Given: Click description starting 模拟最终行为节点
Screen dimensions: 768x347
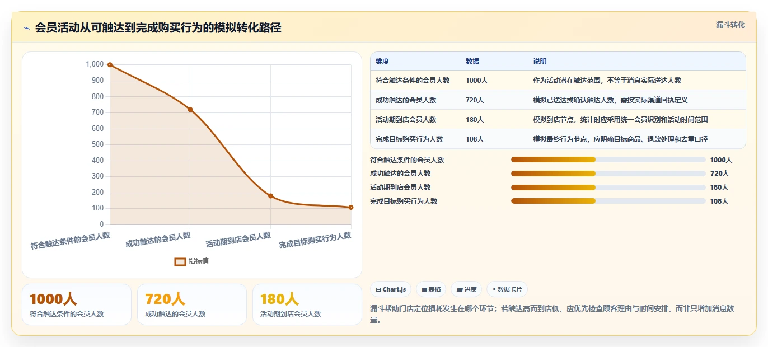Looking at the screenshot, I should click(x=620, y=139).
